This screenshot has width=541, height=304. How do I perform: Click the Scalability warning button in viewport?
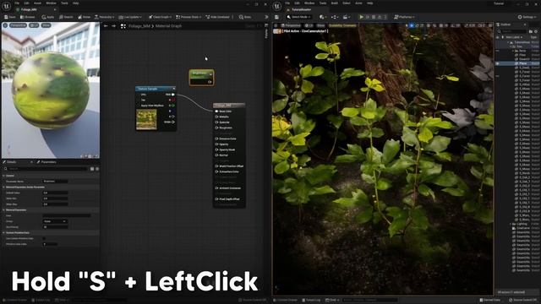click(x=342, y=25)
